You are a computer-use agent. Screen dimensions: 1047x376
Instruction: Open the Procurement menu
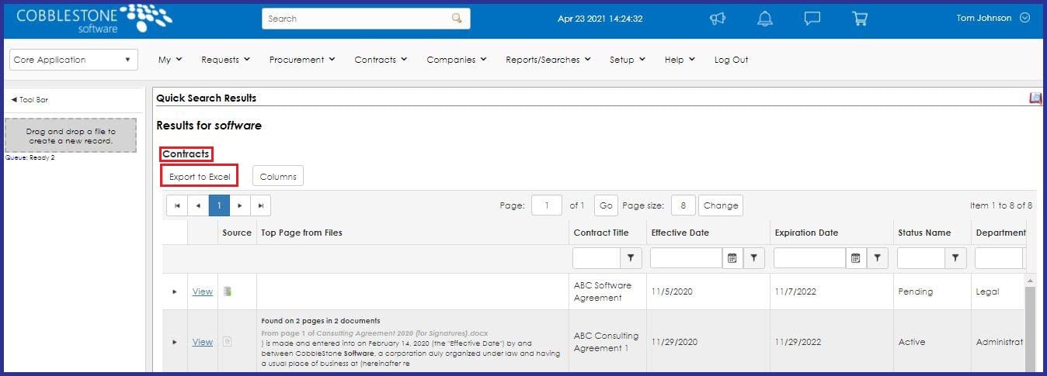(302, 60)
